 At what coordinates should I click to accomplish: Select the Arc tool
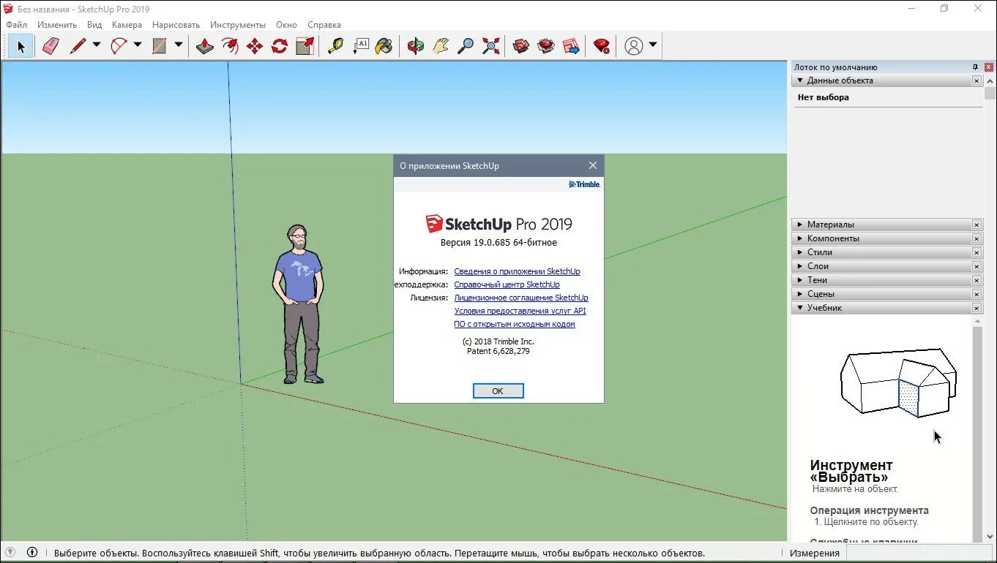point(119,46)
